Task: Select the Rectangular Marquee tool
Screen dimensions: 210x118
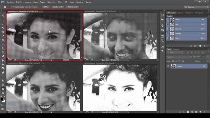Action: point(3,20)
